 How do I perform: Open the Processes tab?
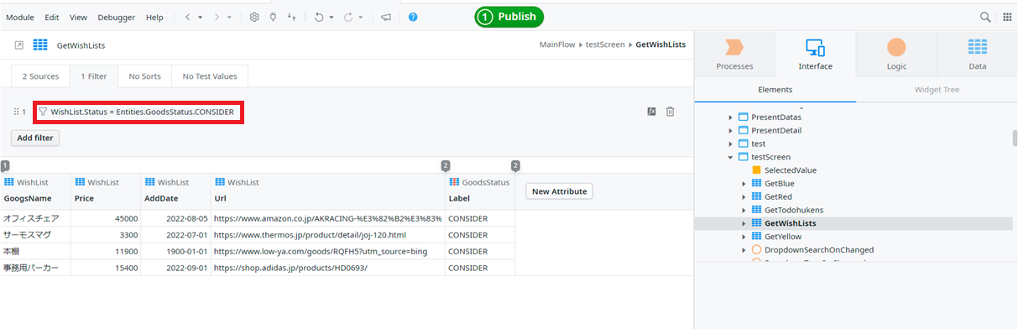click(x=734, y=54)
